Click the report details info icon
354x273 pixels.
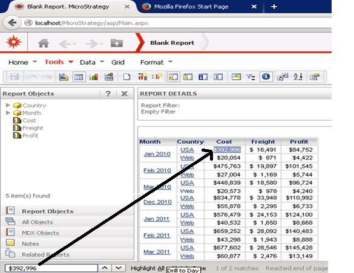(x=266, y=77)
